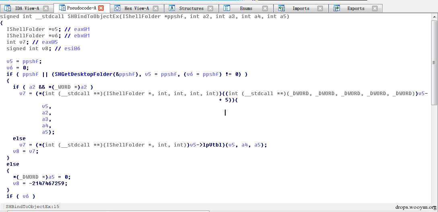
Task: Close the Exports tab
Action: [375, 8]
